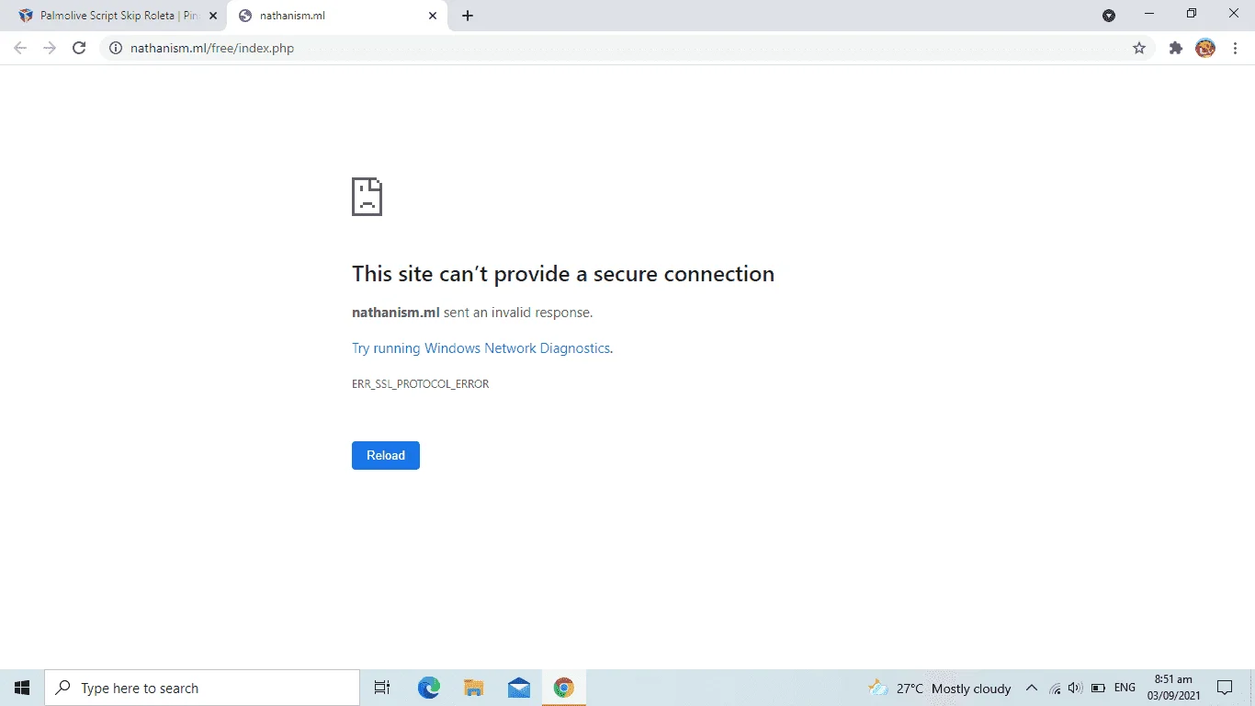Open the volume speaker tray icon
The width and height of the screenshot is (1255, 706).
pyautogui.click(x=1076, y=688)
